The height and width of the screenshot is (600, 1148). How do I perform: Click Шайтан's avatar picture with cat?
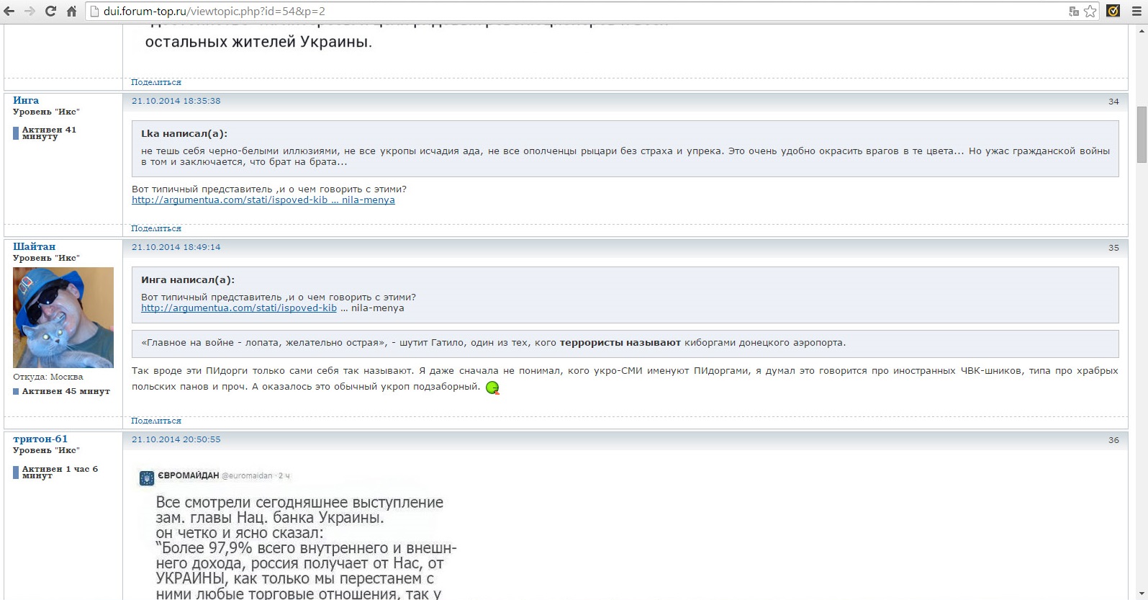tap(63, 318)
